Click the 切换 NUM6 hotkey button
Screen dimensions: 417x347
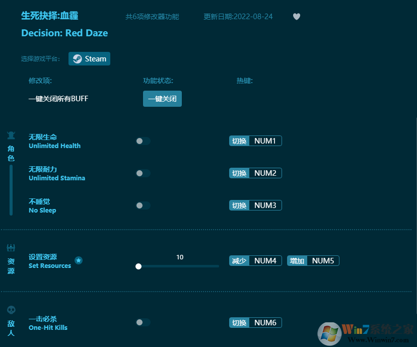(x=255, y=322)
